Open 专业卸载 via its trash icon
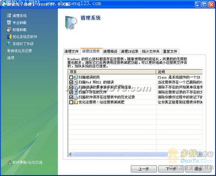 (x=9, y=23)
